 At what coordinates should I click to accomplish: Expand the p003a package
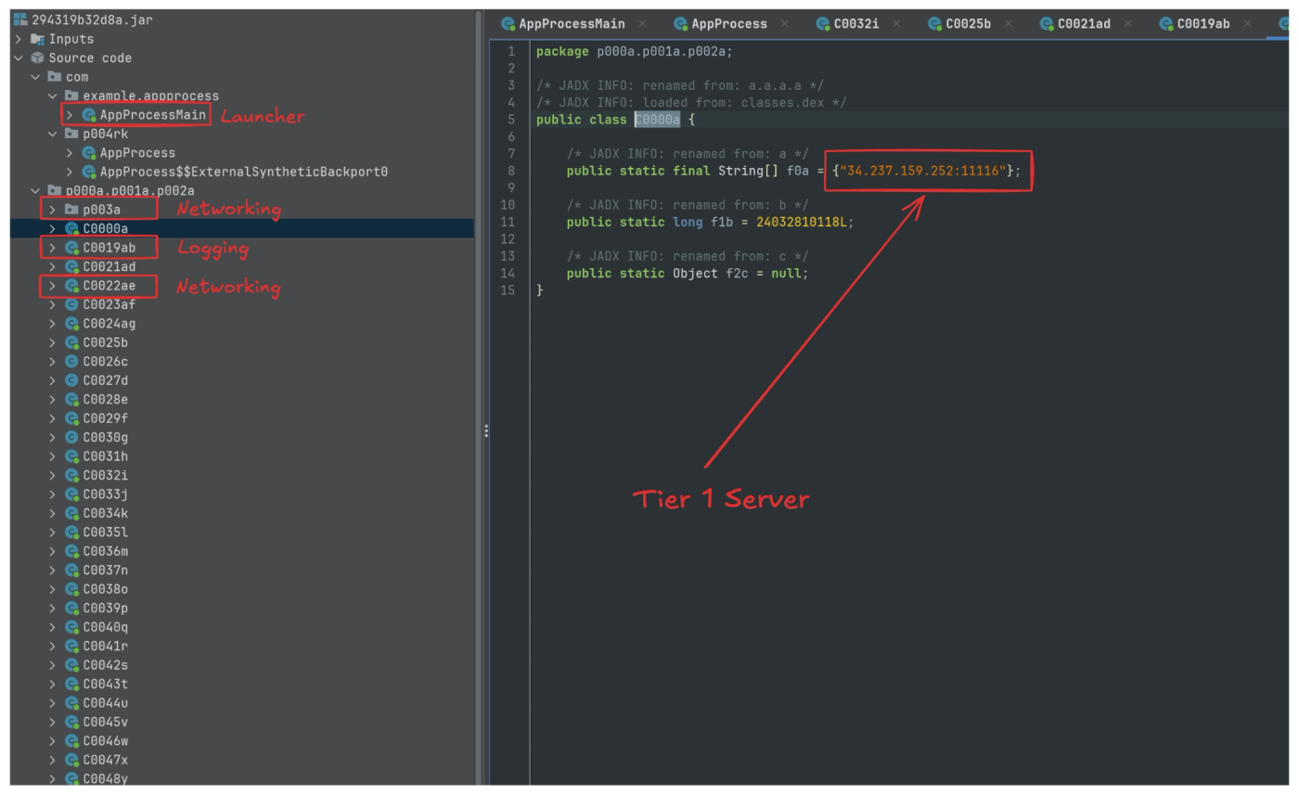point(53,210)
